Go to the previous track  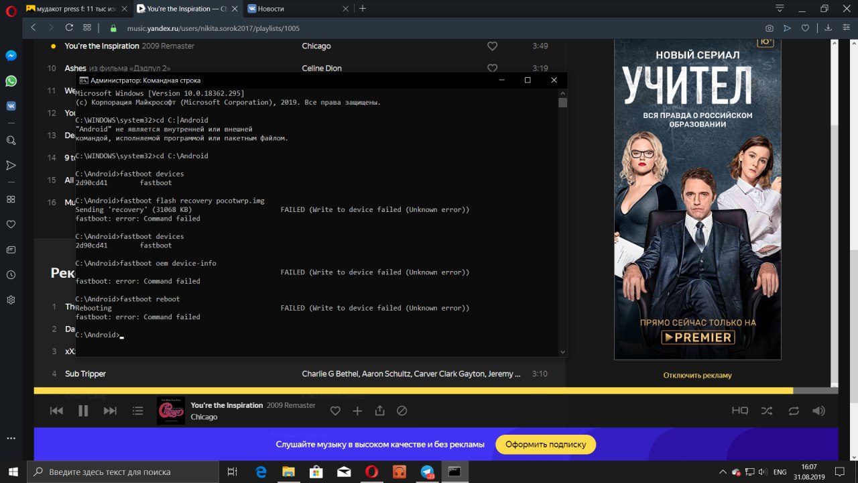[x=56, y=411]
